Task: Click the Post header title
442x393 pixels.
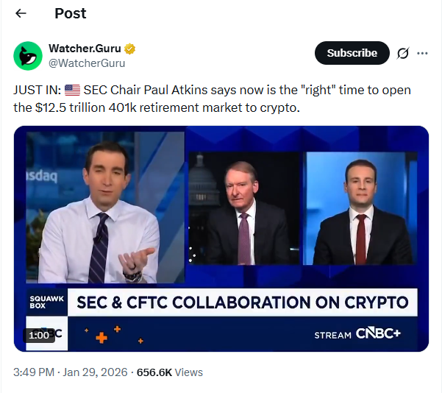Action: click(x=70, y=13)
